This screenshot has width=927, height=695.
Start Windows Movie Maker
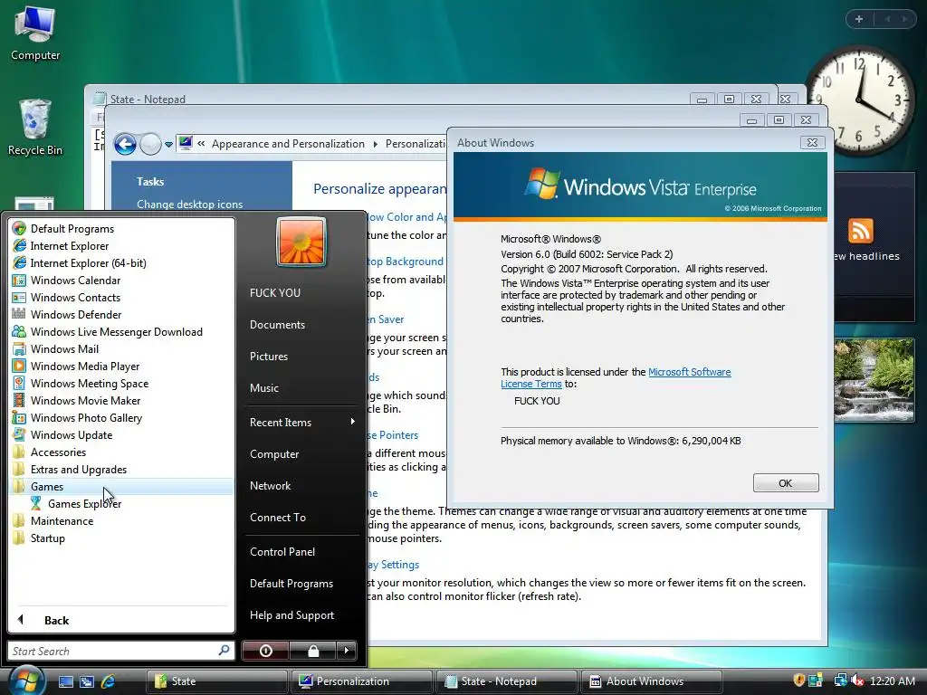coord(85,400)
